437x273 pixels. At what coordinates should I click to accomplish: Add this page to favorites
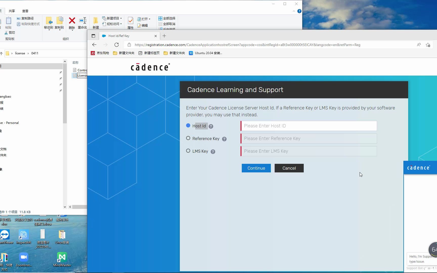click(x=428, y=45)
